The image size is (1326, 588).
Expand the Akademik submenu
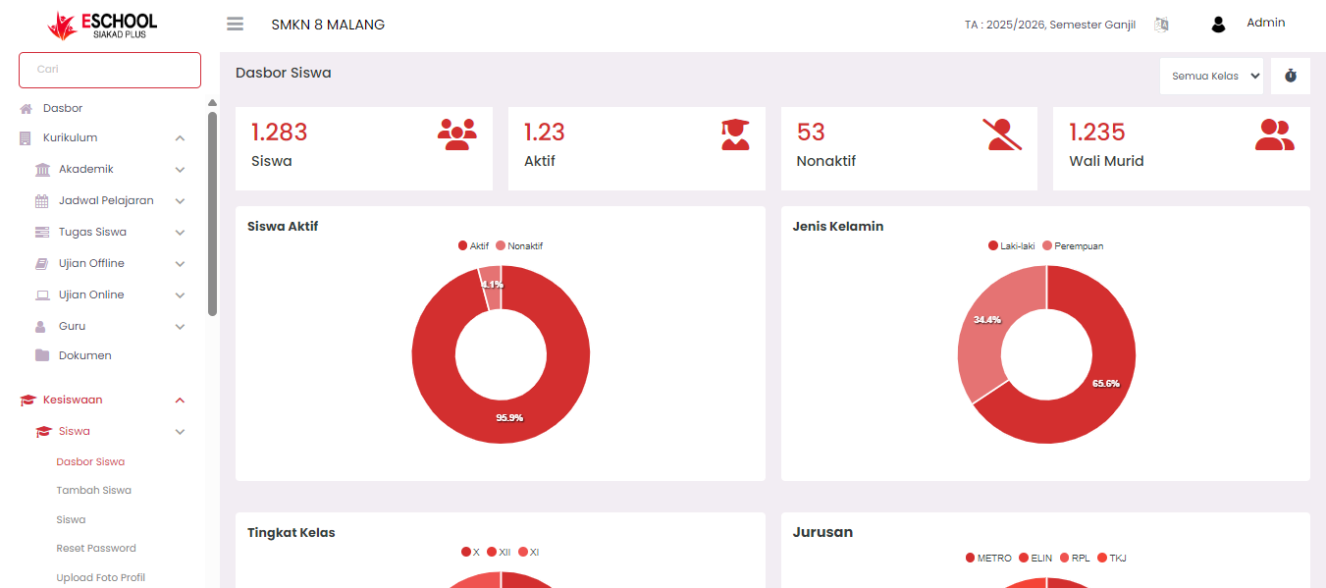point(180,170)
